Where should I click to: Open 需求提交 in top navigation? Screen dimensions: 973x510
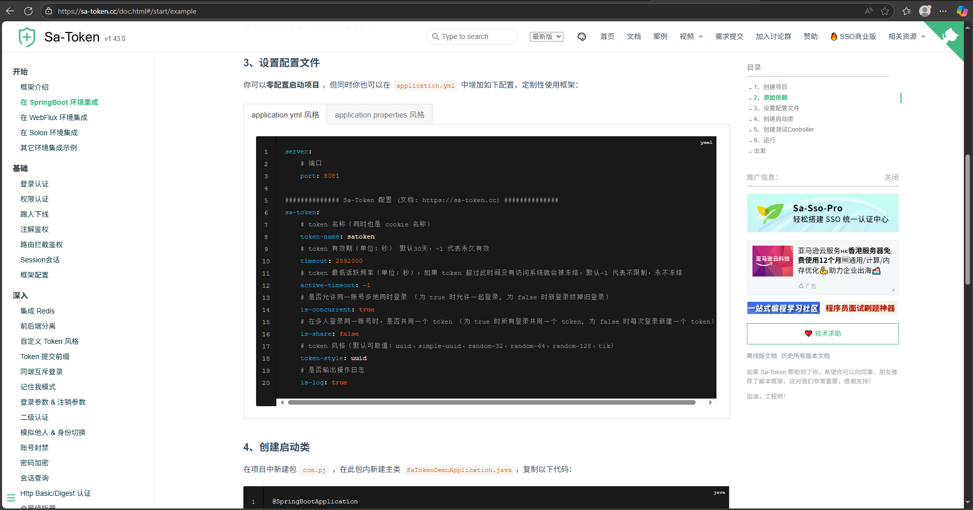729,36
